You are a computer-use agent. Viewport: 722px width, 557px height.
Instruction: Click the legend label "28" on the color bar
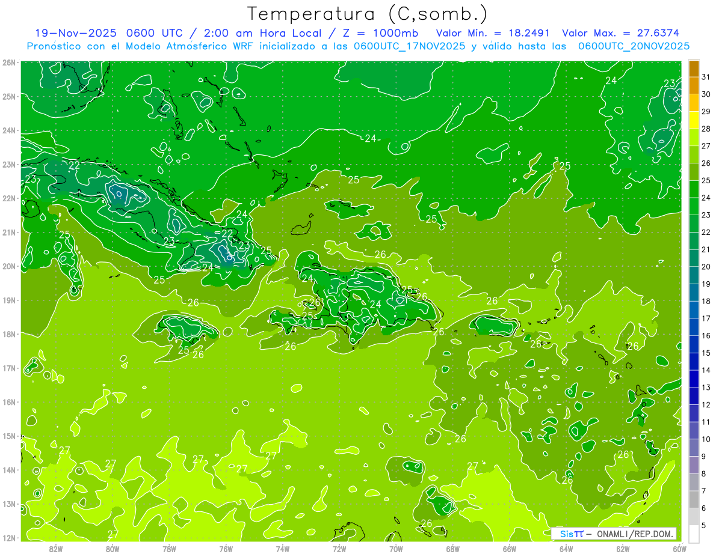pos(706,129)
